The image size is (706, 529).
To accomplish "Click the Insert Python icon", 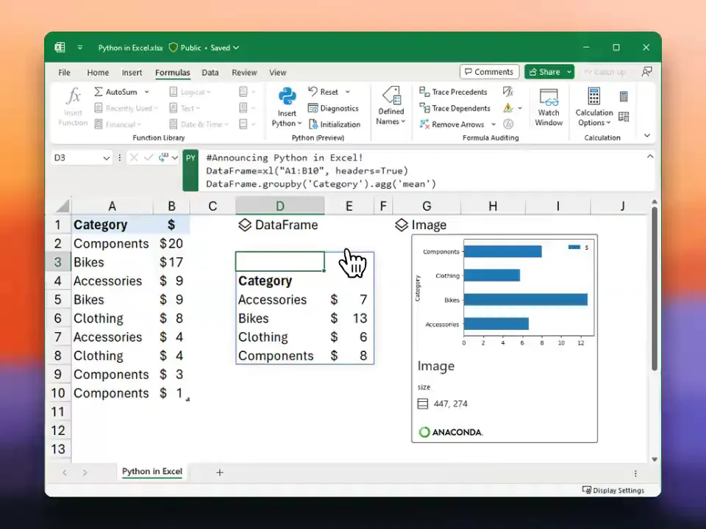I will tap(287, 97).
